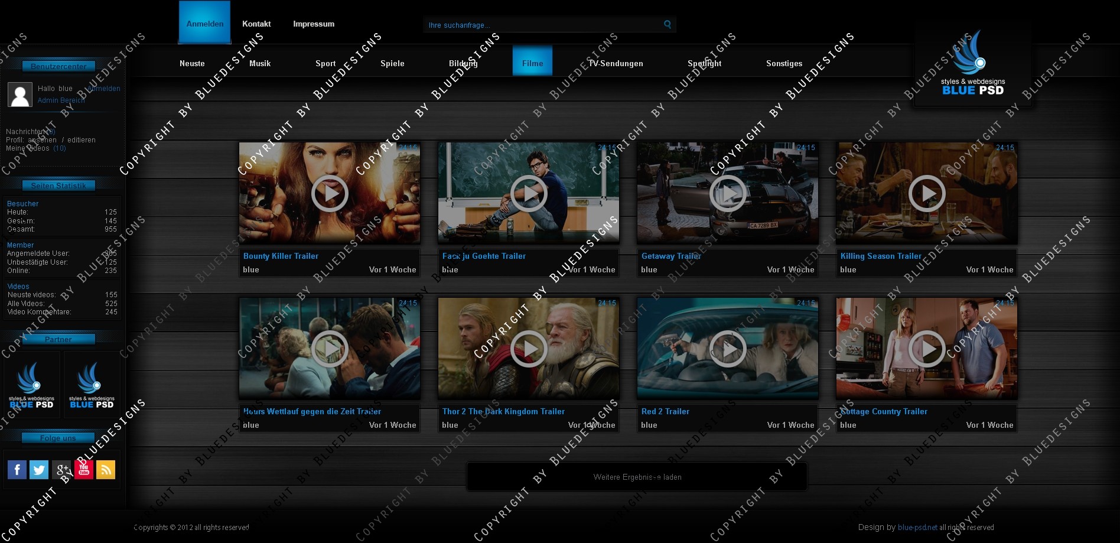This screenshot has width=1120, height=543.
Task: Click the Folge uns panel header
Action: [x=58, y=438]
